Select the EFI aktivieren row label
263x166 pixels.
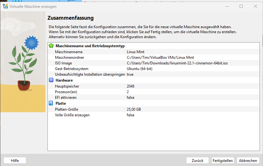pos(66,98)
